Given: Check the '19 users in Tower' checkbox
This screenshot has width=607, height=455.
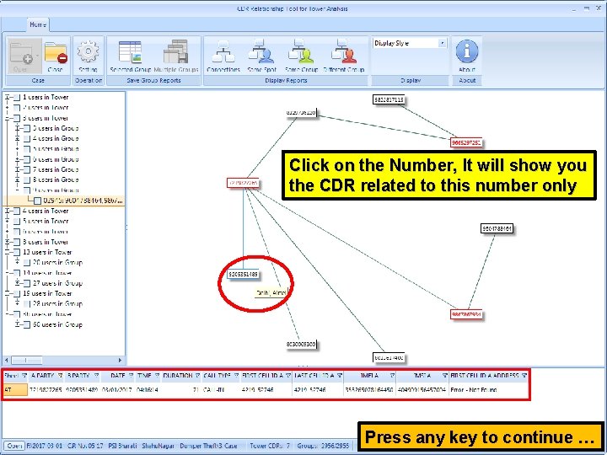Looking at the screenshot, I should click(x=17, y=294).
